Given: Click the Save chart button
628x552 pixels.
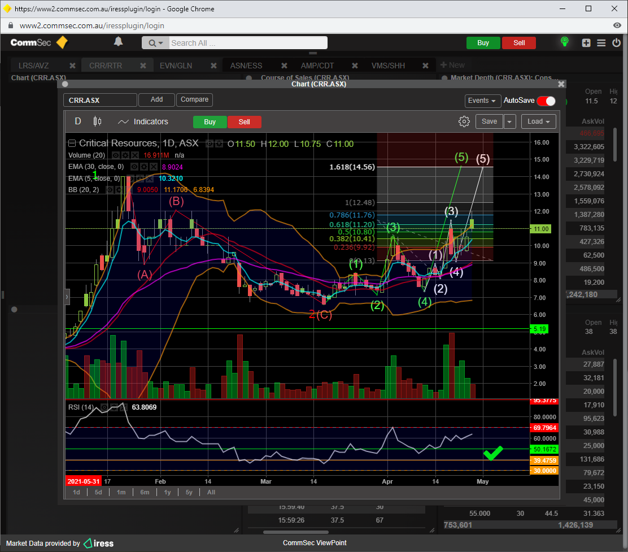Looking at the screenshot, I should tap(489, 121).
